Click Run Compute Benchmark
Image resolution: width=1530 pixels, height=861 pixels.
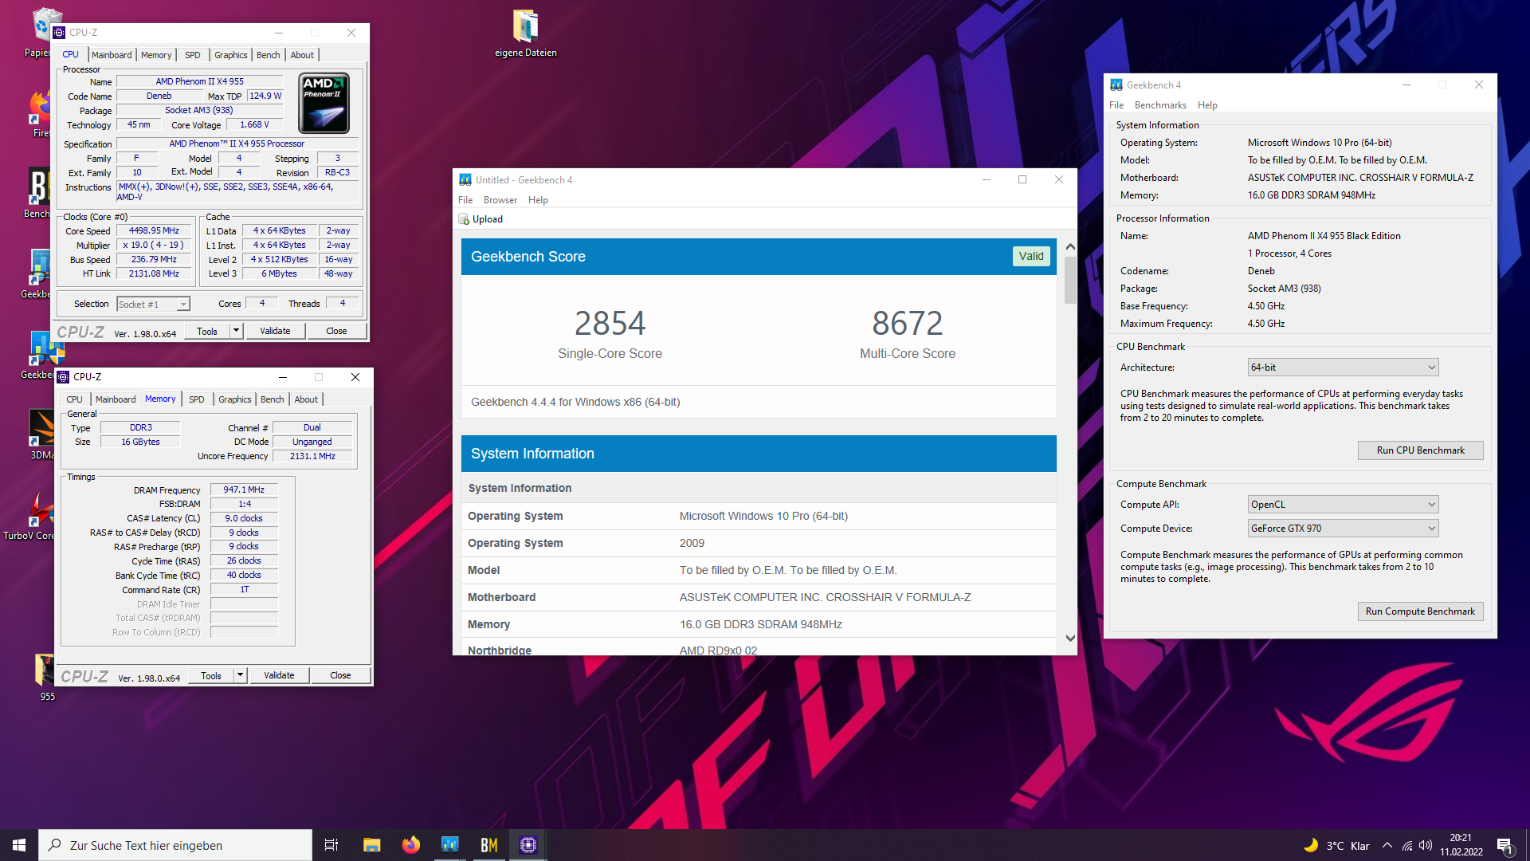click(x=1420, y=611)
